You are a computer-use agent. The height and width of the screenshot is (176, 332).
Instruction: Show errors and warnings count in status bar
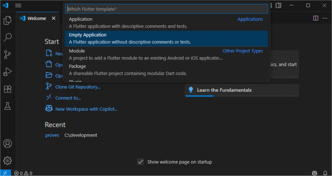[23, 173]
